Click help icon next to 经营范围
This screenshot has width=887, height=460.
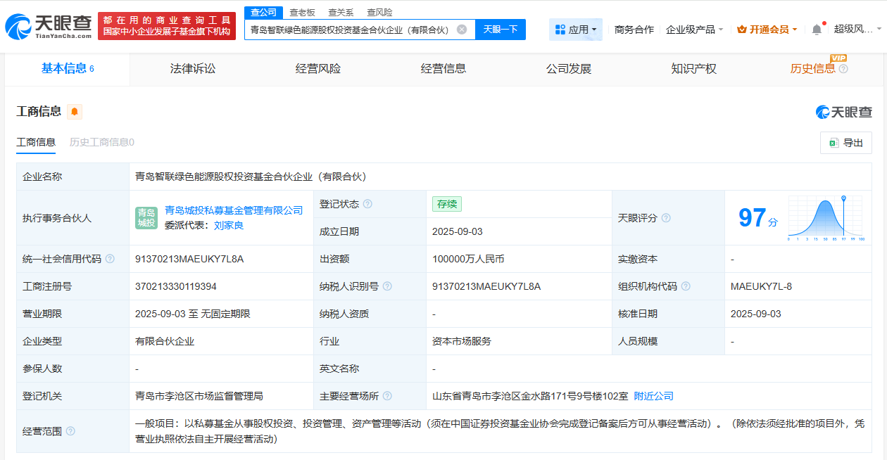(70, 431)
